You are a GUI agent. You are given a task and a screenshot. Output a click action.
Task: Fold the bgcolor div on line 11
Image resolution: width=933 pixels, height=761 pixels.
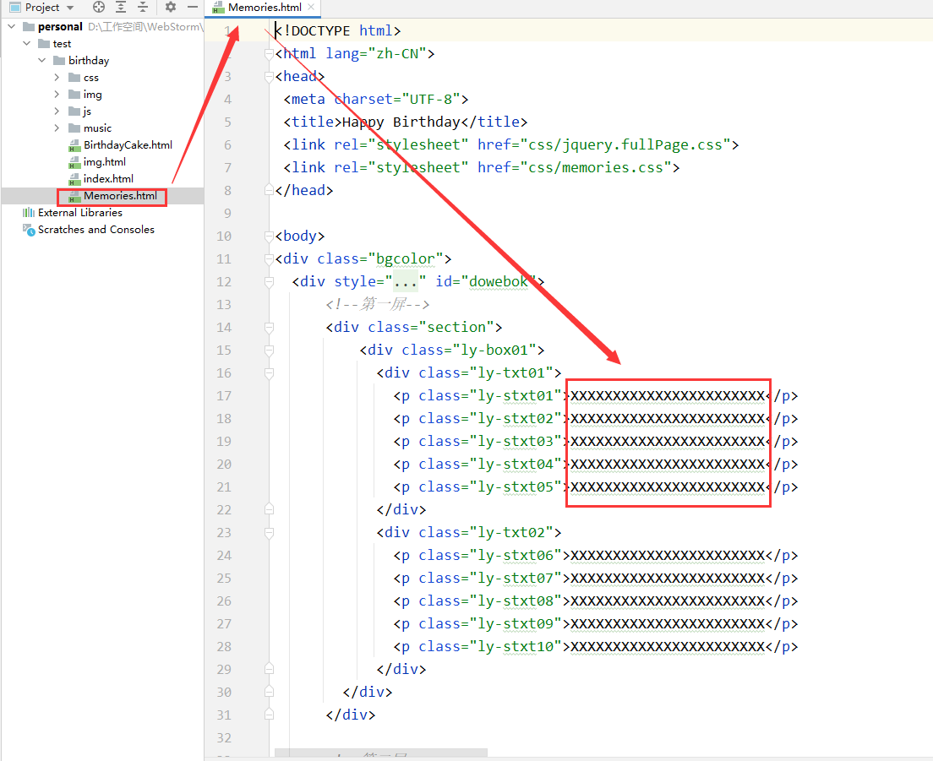point(269,258)
